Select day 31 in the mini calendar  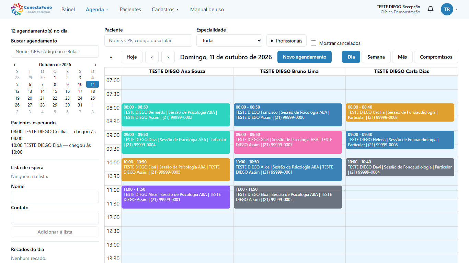point(80,105)
